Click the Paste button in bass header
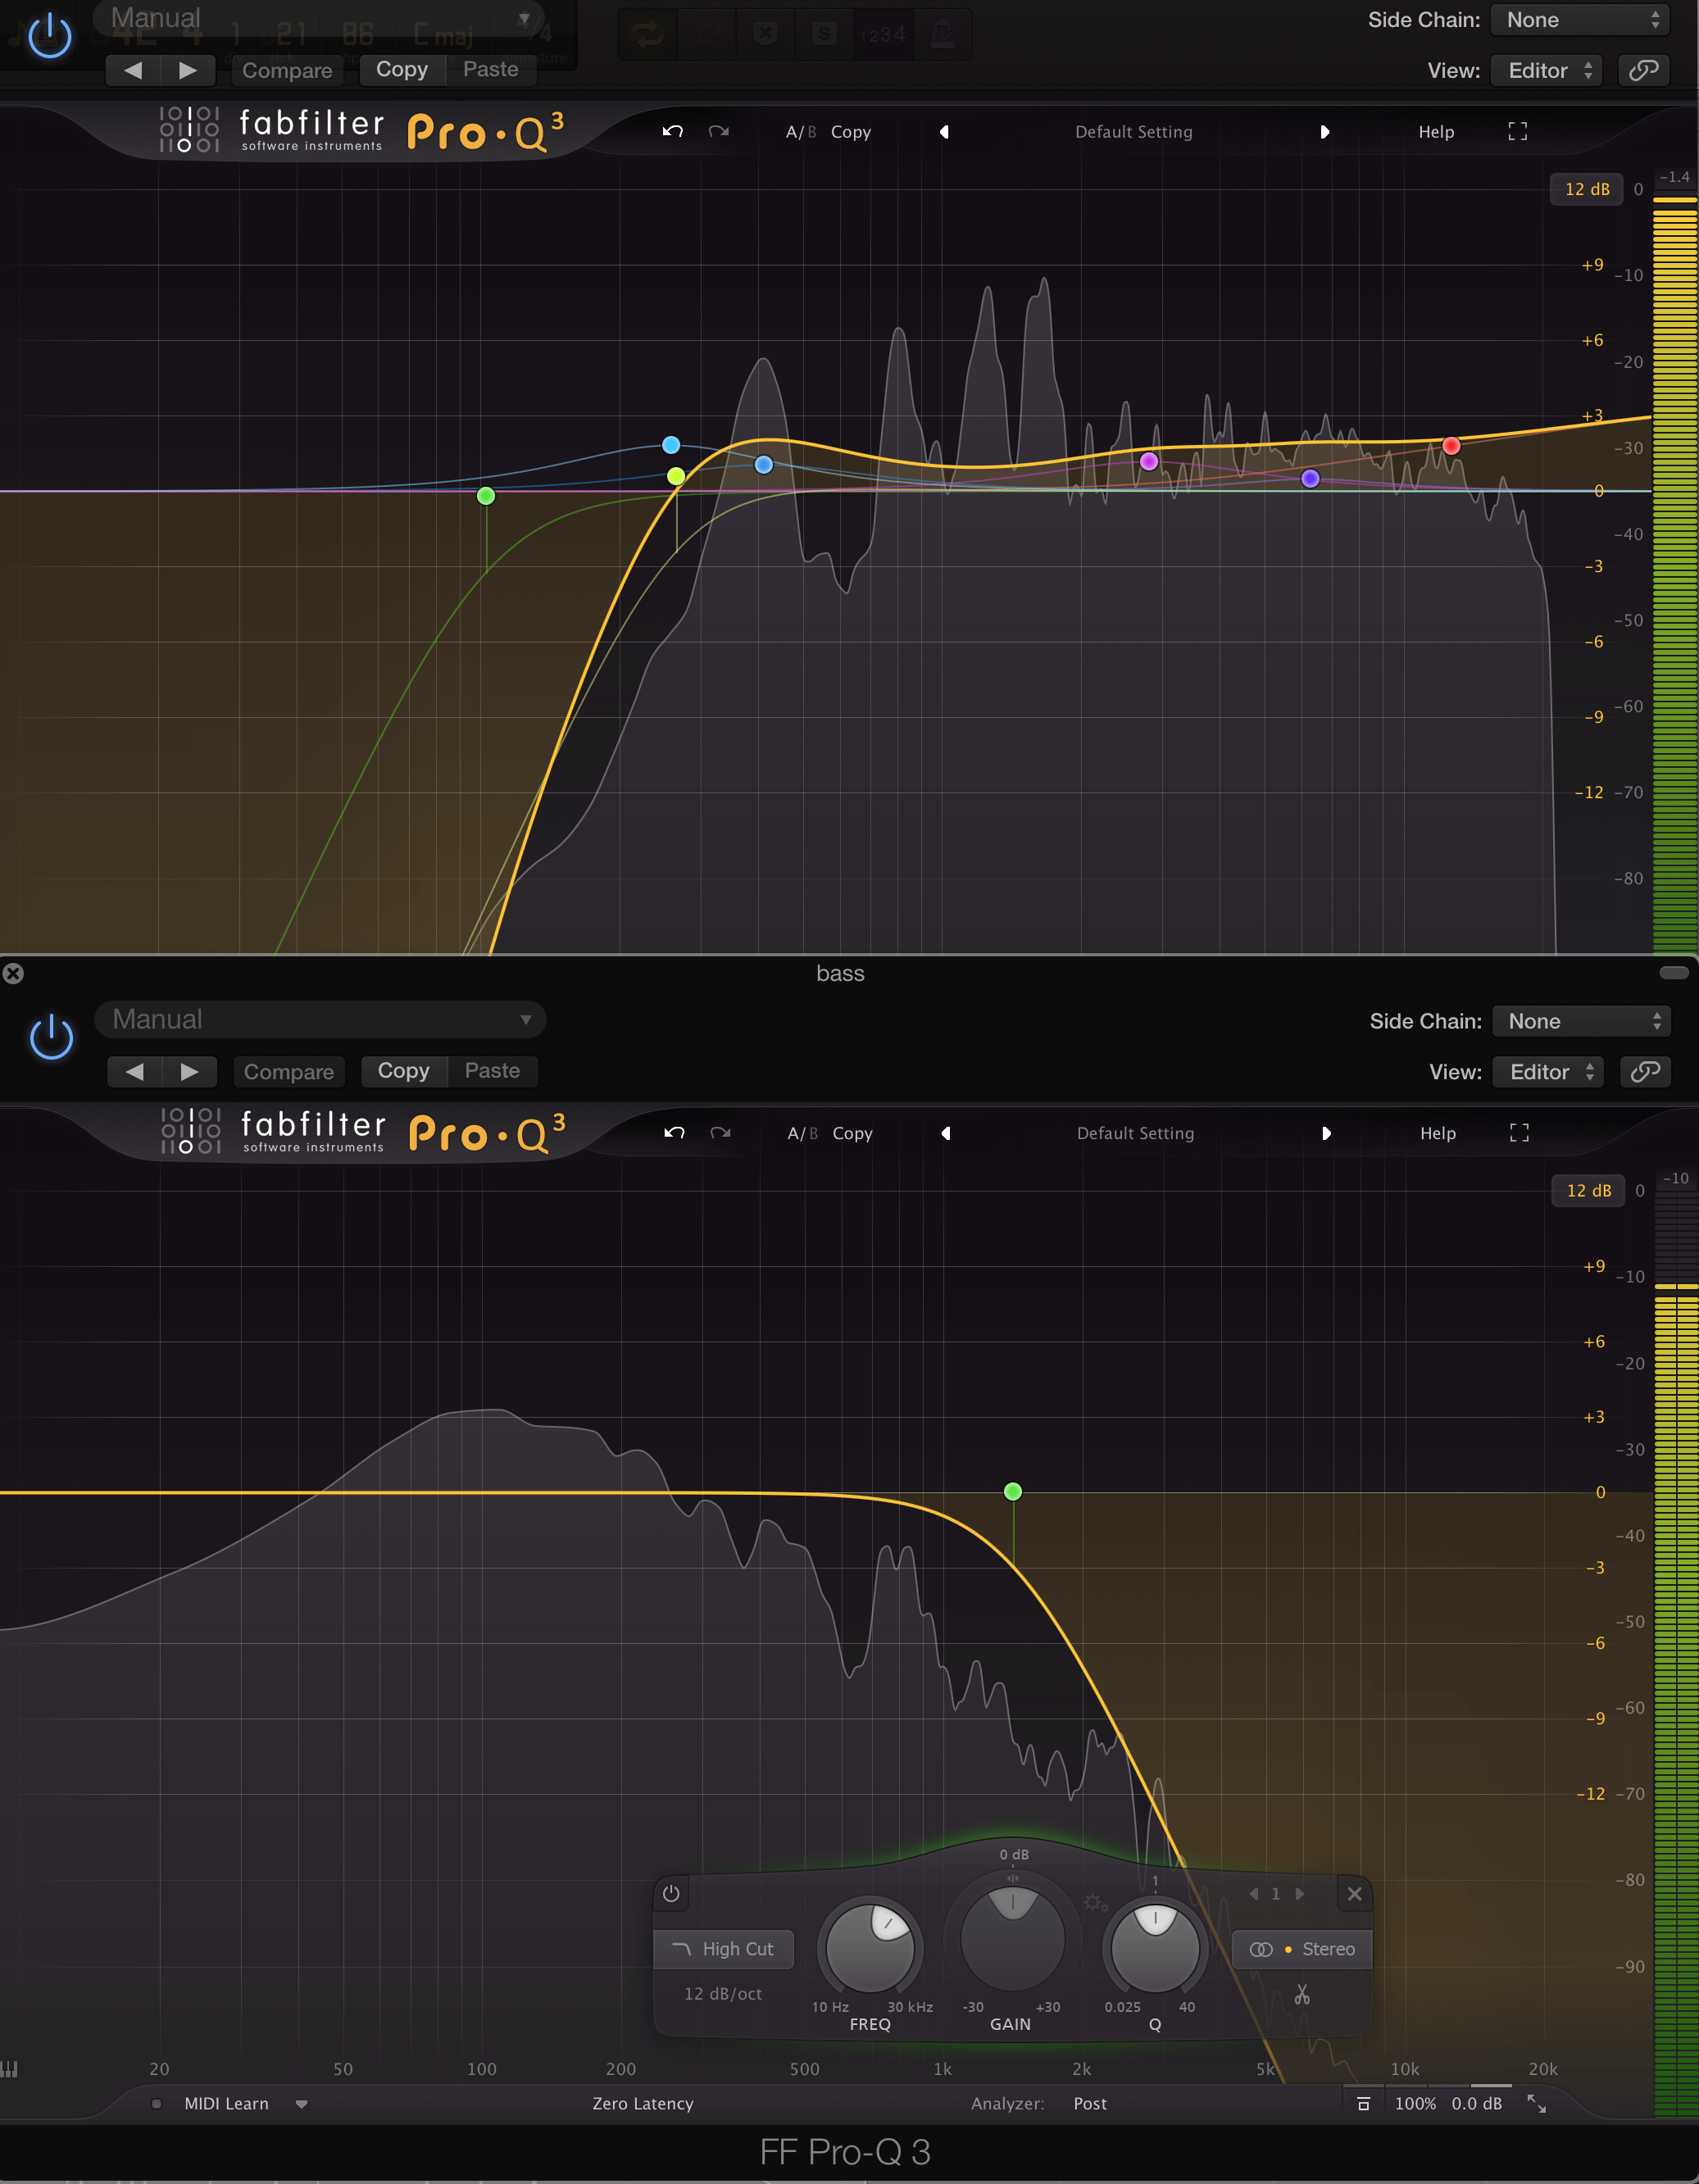The width and height of the screenshot is (1699, 2184). click(x=492, y=1071)
